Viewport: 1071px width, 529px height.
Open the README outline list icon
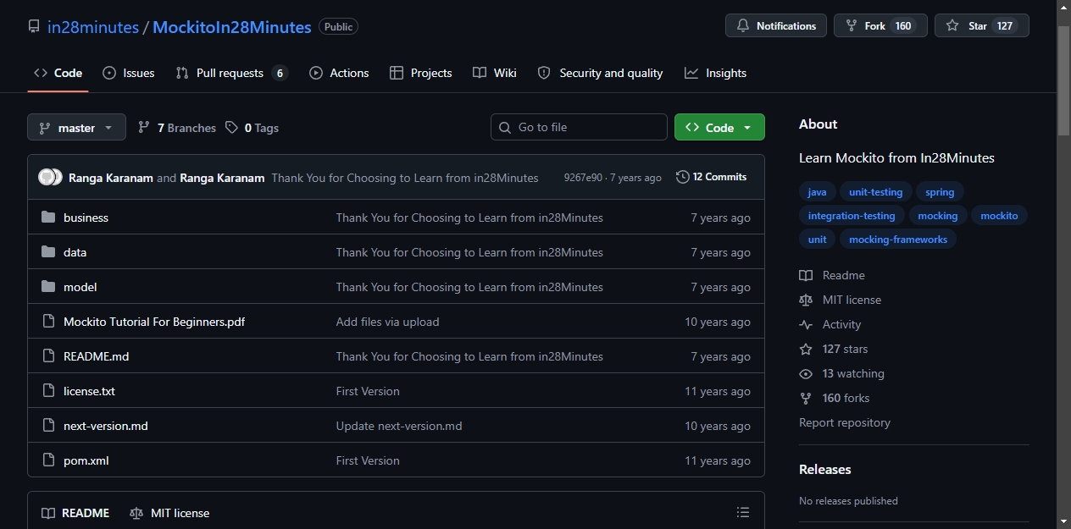[x=743, y=512]
